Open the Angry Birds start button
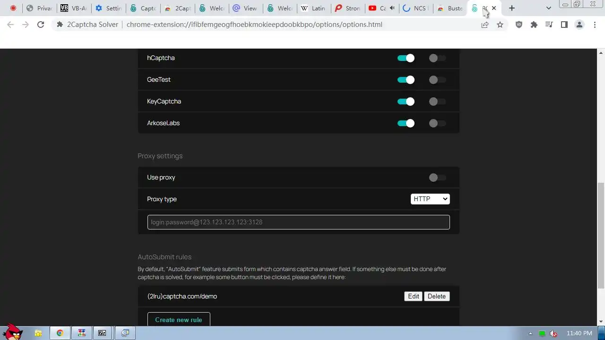The image size is (605, 340). coord(12,332)
